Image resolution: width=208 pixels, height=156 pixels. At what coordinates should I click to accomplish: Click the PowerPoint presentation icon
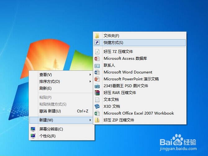(97, 79)
